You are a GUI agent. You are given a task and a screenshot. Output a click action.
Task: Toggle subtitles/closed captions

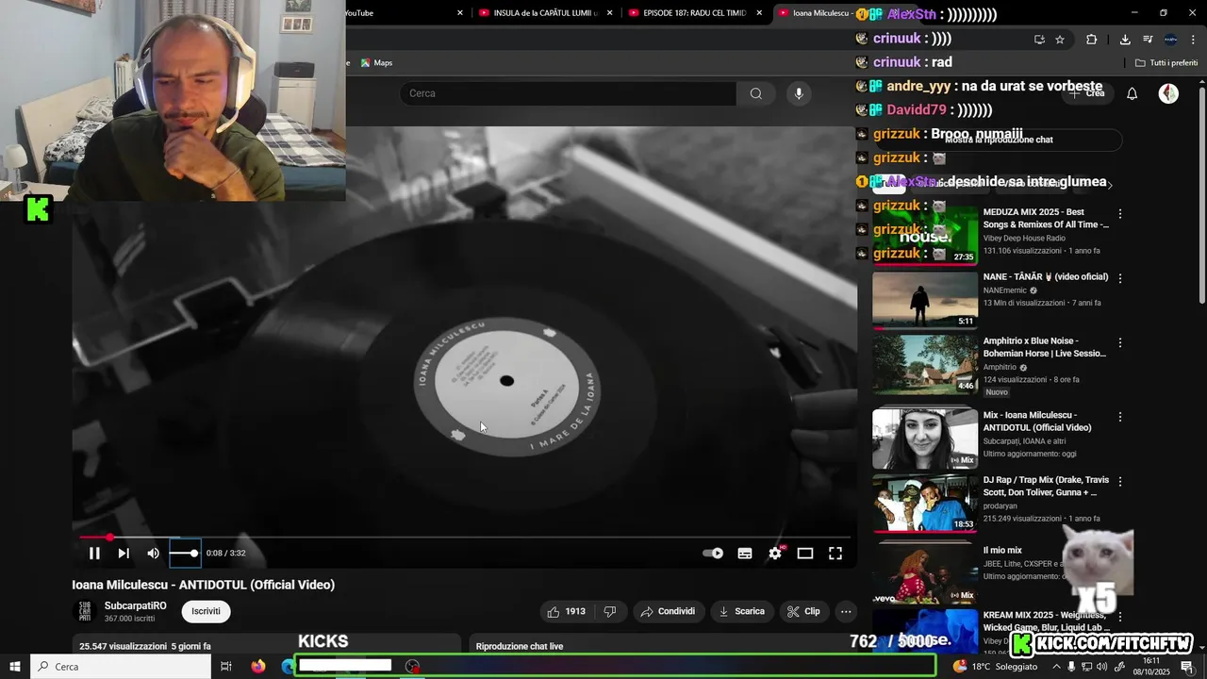pos(745,554)
